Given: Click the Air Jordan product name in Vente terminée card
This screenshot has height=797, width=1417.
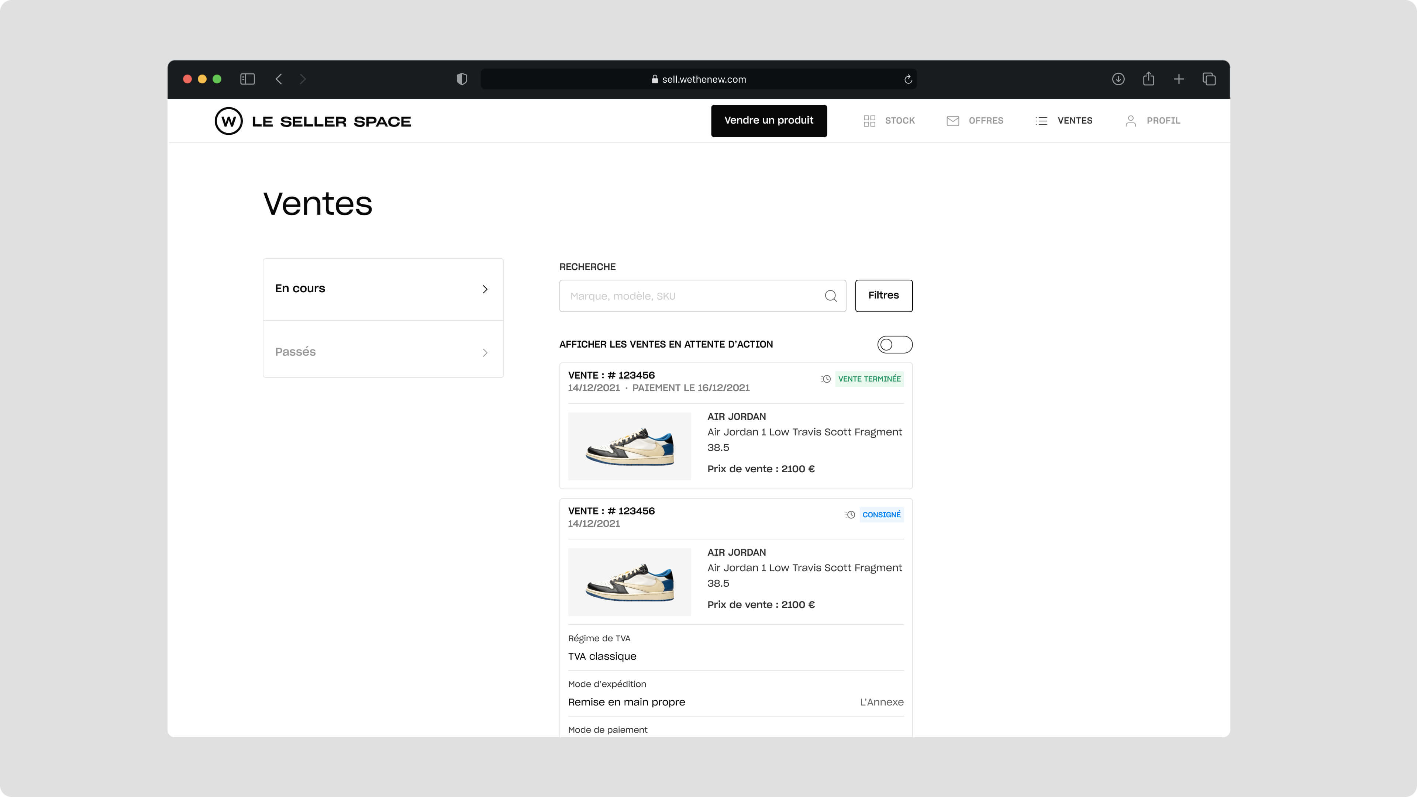Looking at the screenshot, I should click(x=804, y=432).
